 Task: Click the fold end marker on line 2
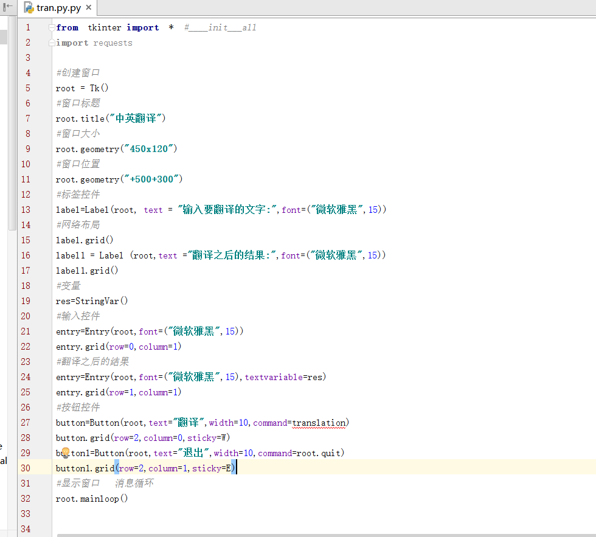pos(52,43)
